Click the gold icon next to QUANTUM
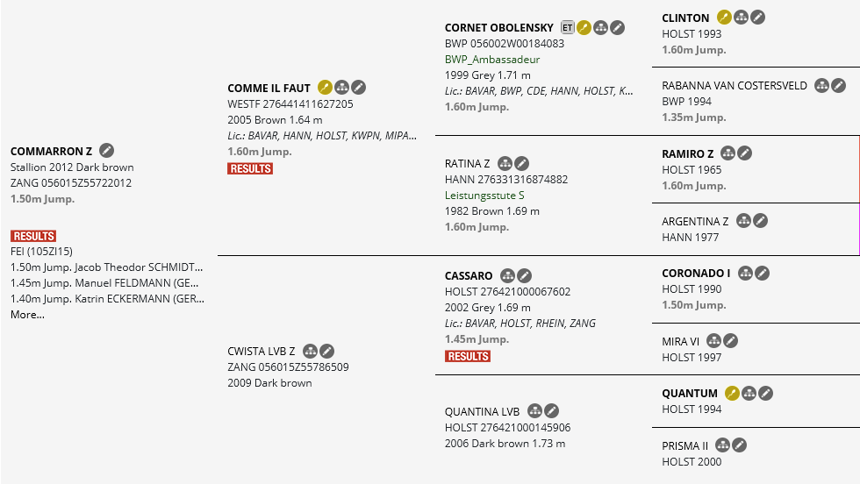This screenshot has width=860, height=484. tap(732, 393)
